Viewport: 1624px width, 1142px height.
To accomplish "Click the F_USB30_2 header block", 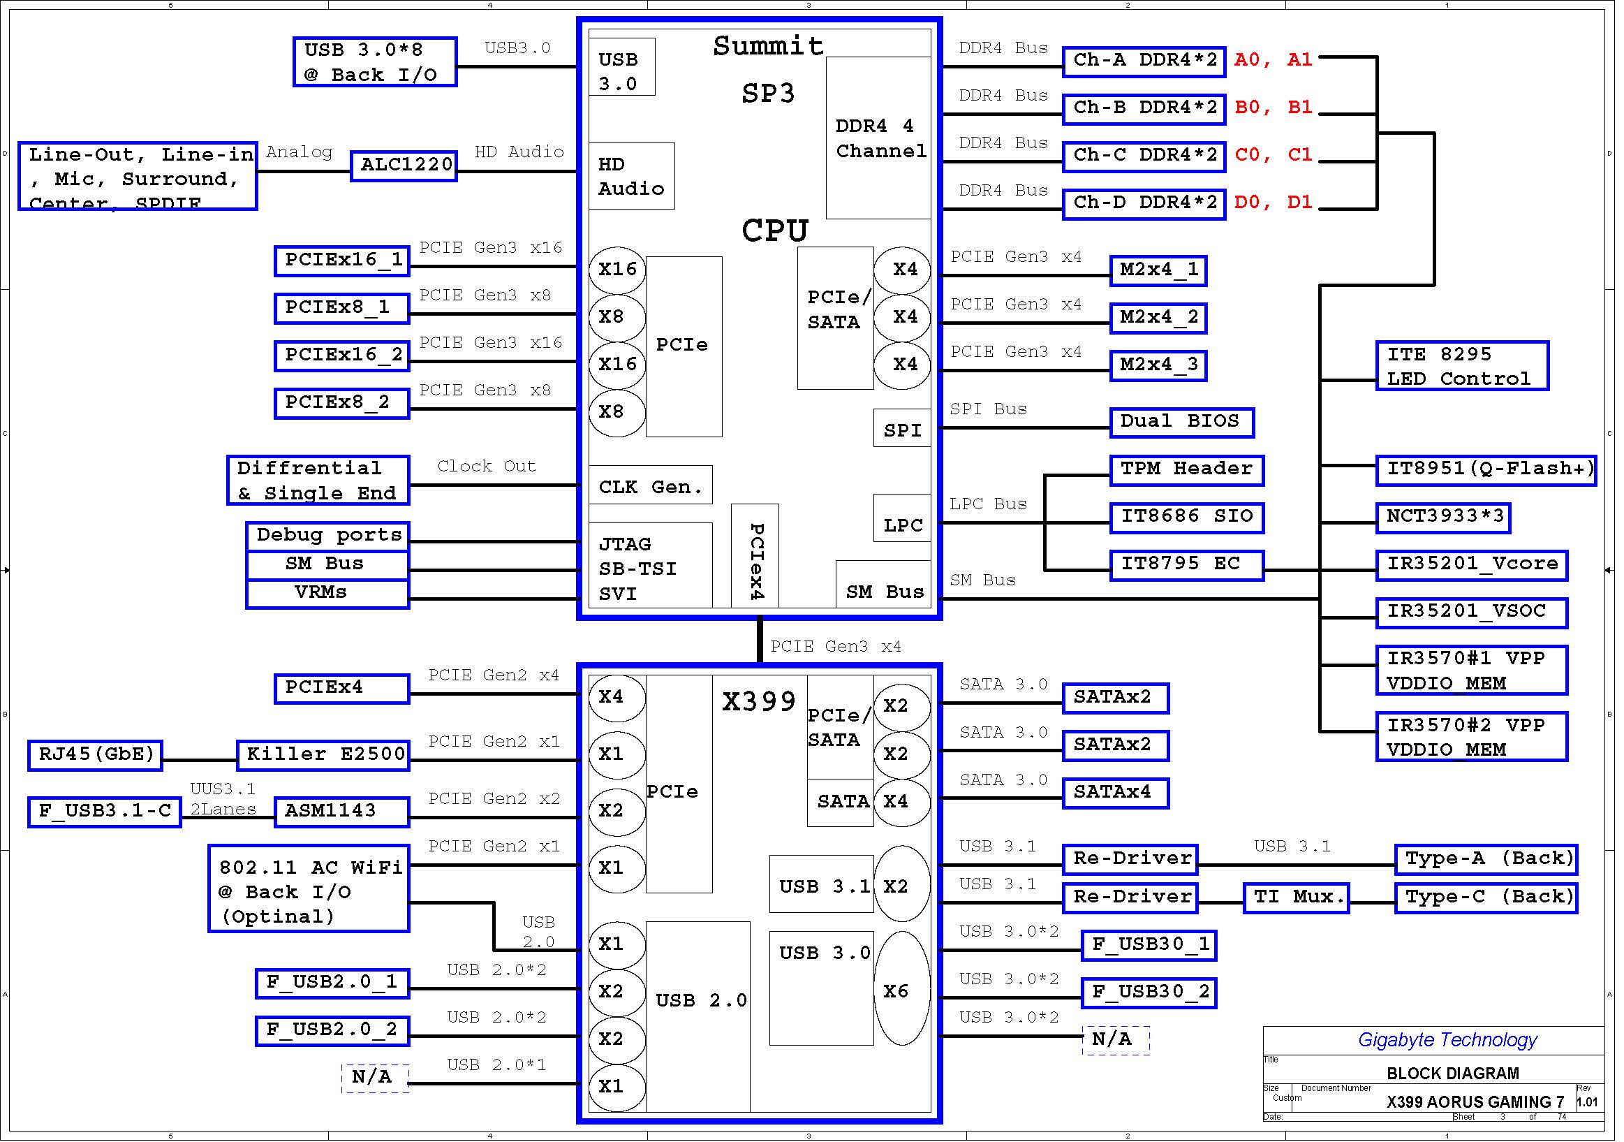I will (x=1149, y=993).
